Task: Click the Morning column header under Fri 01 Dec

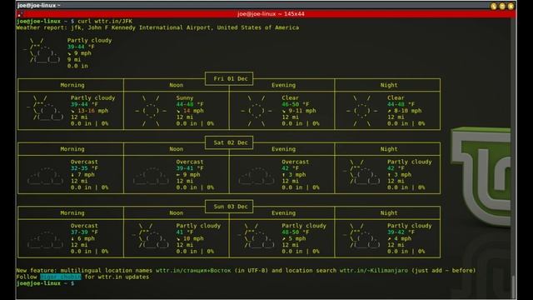Action: (72, 85)
